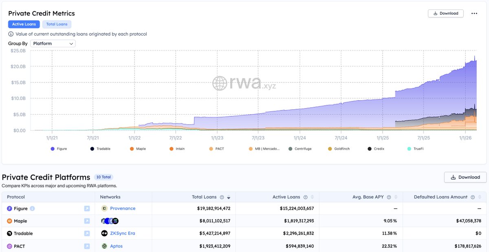Image resolution: width=489 pixels, height=252 pixels.
Task: Switch to the Active Loans tab
Action: tap(24, 24)
